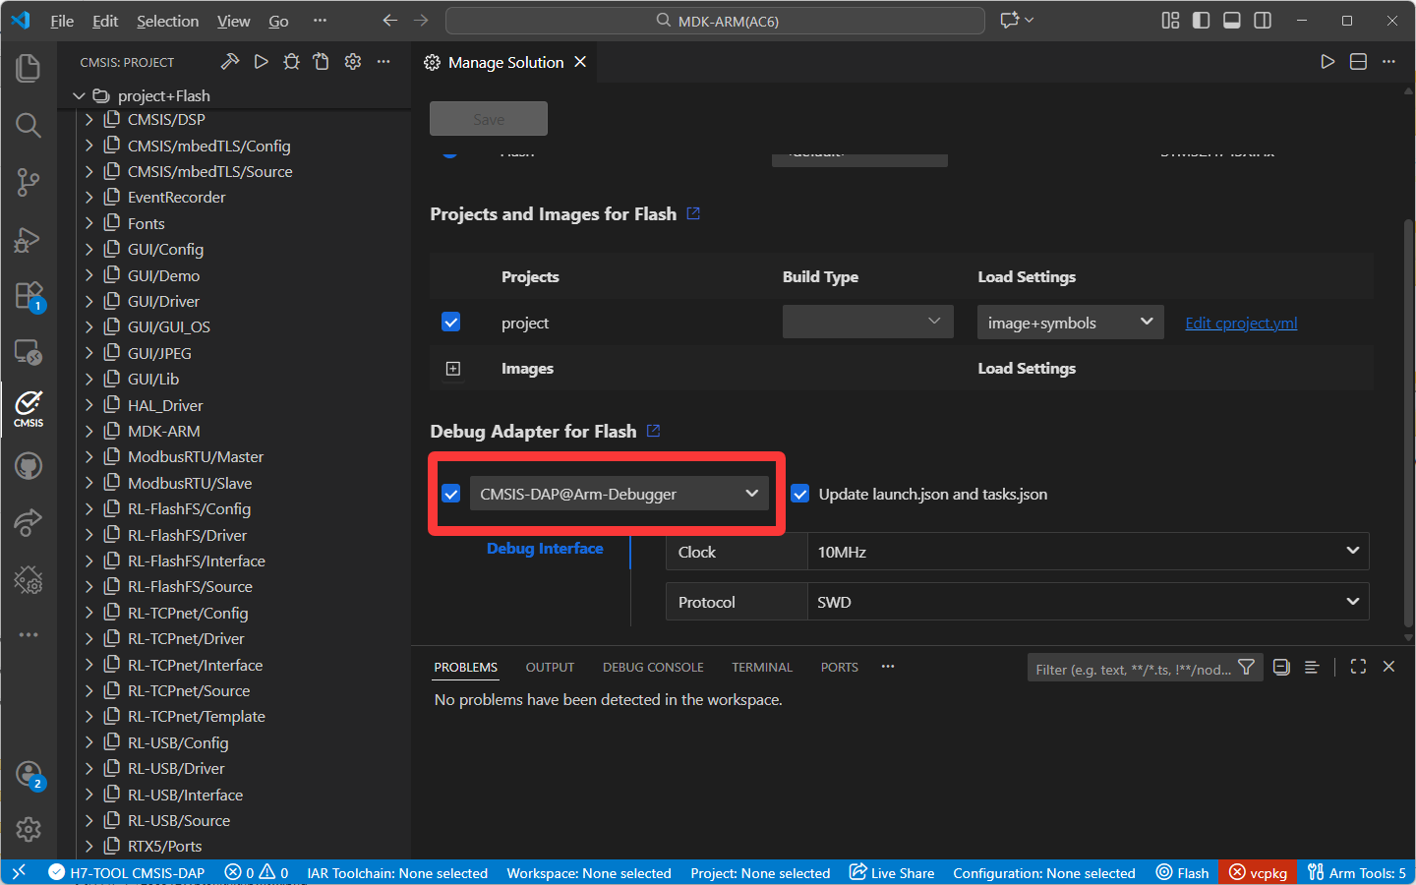Toggle Update launch.json and tasks.json checkbox

click(800, 494)
